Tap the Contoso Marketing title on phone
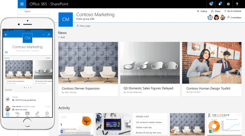Image resolution: width=245 pixels, height=136 pixels. (x=27, y=47)
